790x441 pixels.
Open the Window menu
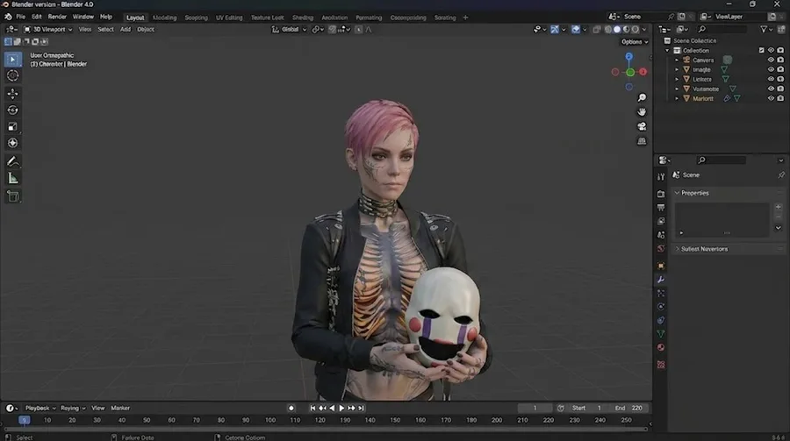pyautogui.click(x=83, y=17)
